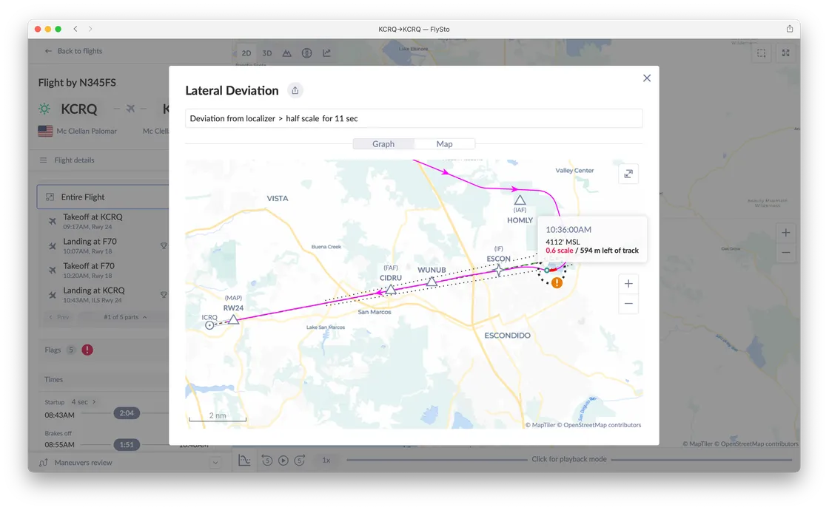Rewind playback 5 seconds
829x510 pixels.
[267, 460]
